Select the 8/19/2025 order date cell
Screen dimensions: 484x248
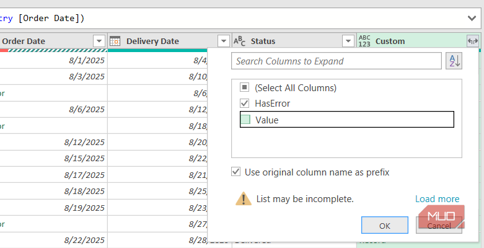pyautogui.click(x=54, y=208)
